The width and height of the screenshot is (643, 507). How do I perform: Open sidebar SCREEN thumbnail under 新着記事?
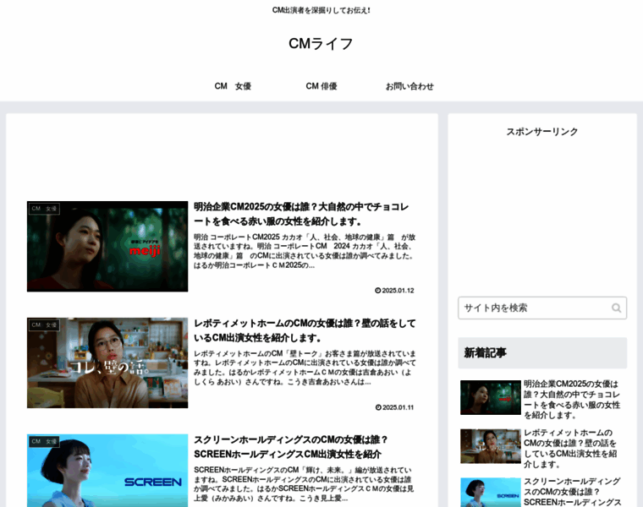coord(491,493)
